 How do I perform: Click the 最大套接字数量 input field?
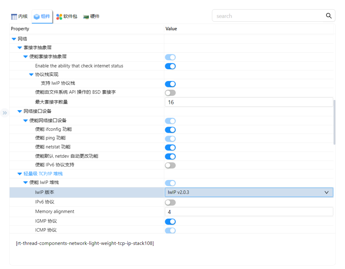[249, 102]
